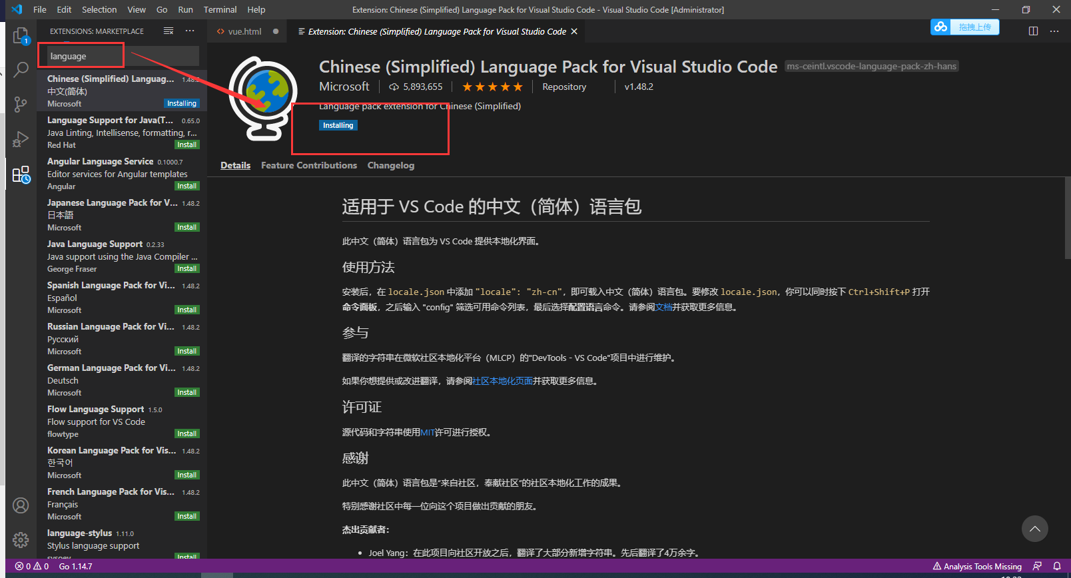Open the Terminal menu

click(220, 9)
